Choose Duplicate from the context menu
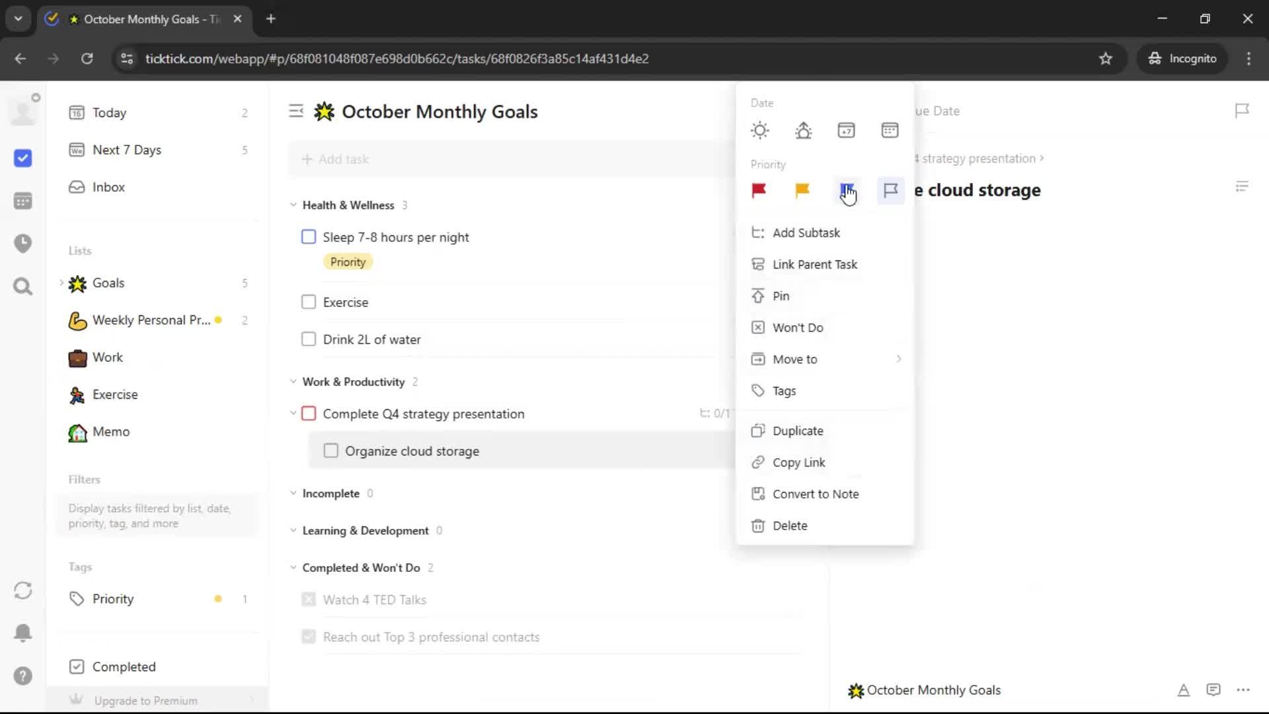Image resolution: width=1269 pixels, height=714 pixels. [x=798, y=430]
